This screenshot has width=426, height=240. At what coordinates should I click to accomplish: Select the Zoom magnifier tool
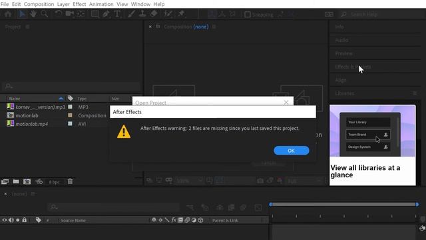[x=44, y=14]
